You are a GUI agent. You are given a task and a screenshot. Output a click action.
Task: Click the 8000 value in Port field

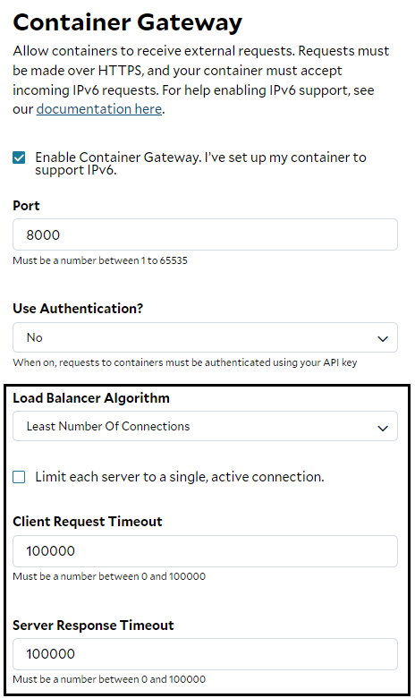pyautogui.click(x=43, y=235)
